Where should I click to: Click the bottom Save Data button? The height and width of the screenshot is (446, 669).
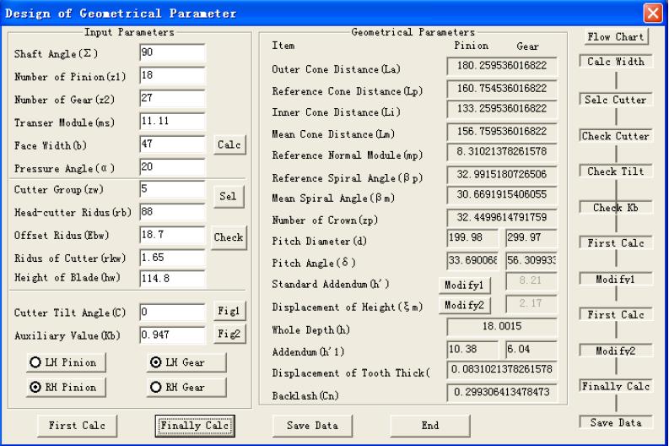[x=312, y=426]
